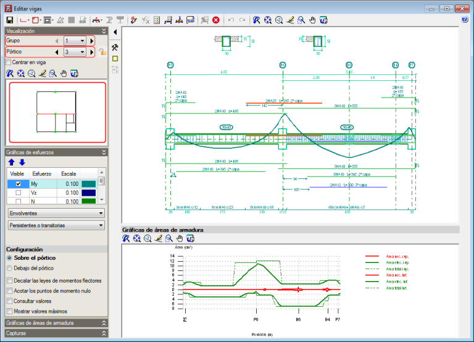474x342 pixels.
Task: Expand the Capturas panel
Action: coord(104,333)
